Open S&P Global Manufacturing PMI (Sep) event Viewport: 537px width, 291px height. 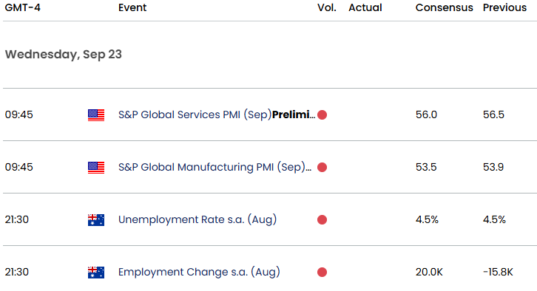(x=215, y=167)
